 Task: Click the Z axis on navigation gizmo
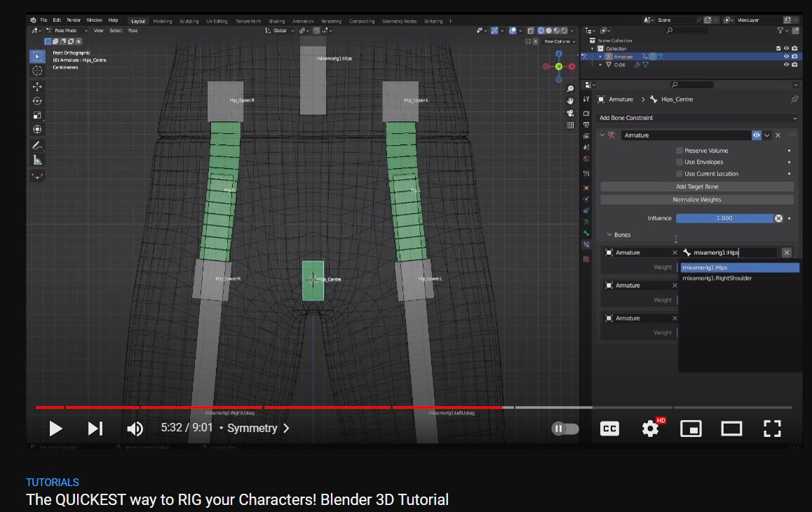[x=559, y=54]
